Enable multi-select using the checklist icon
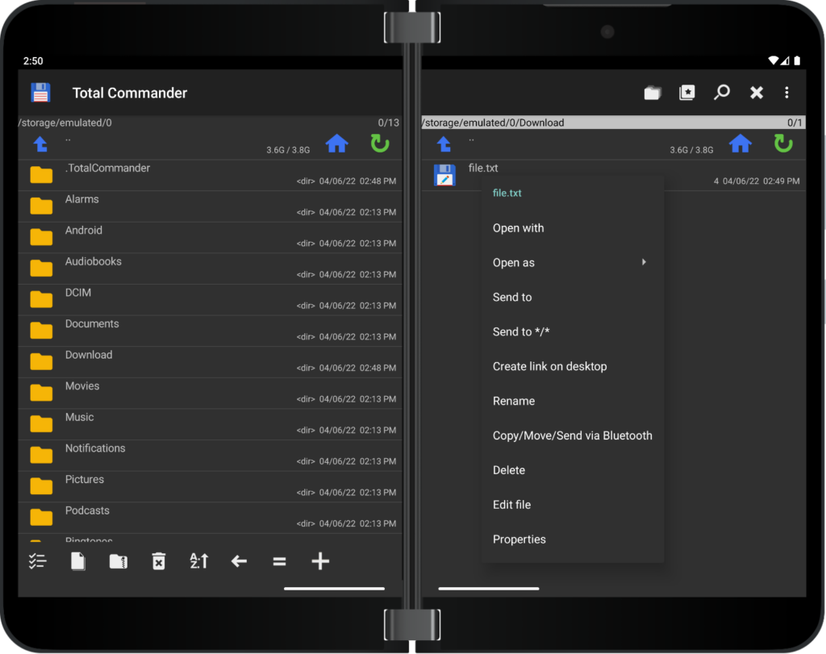Viewport: 826px width, 654px height. 37,560
